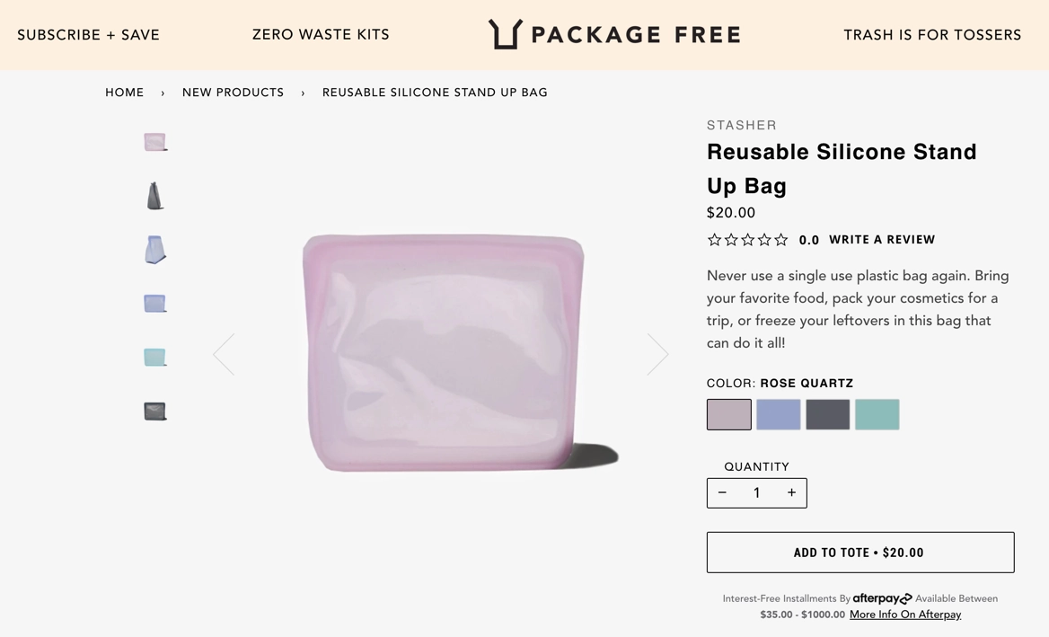This screenshot has height=637, width=1049.
Task: Select the dark gray color swatch
Action: (x=827, y=414)
